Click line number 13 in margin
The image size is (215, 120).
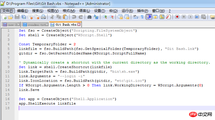7,85
